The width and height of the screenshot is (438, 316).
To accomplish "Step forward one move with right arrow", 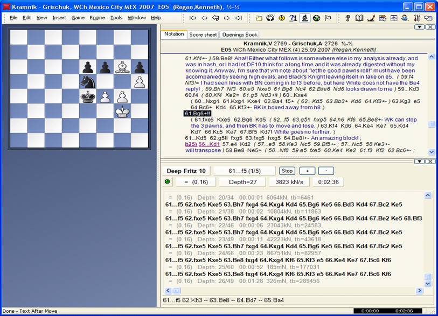I will pos(227,18).
